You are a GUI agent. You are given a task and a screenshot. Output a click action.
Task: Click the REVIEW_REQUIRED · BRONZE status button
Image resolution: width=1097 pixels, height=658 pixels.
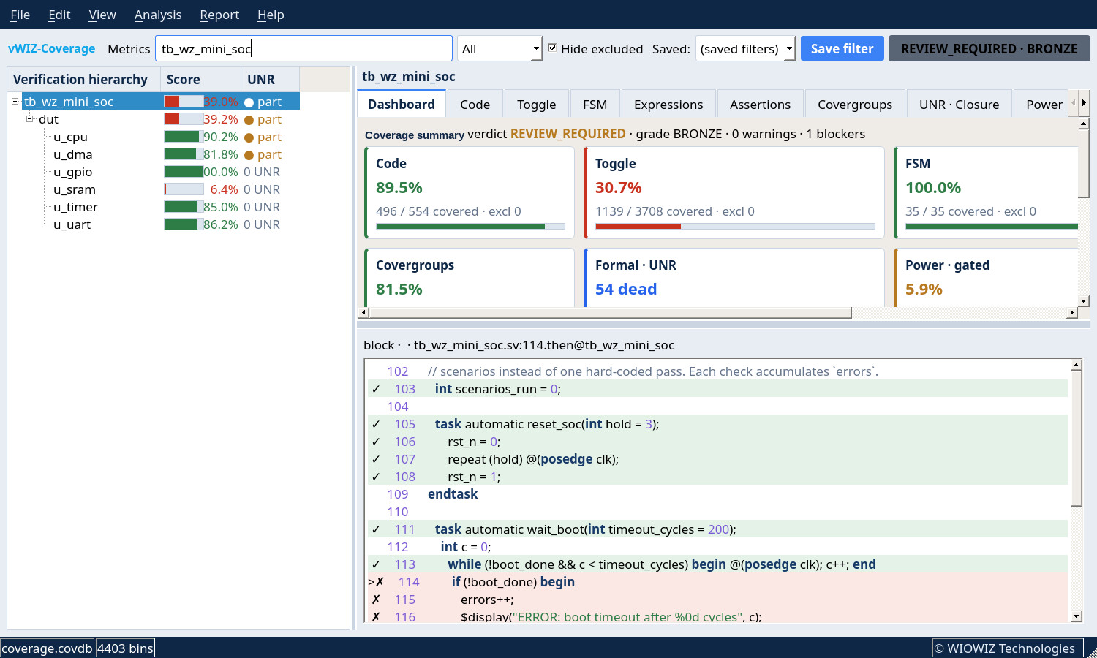pos(989,48)
